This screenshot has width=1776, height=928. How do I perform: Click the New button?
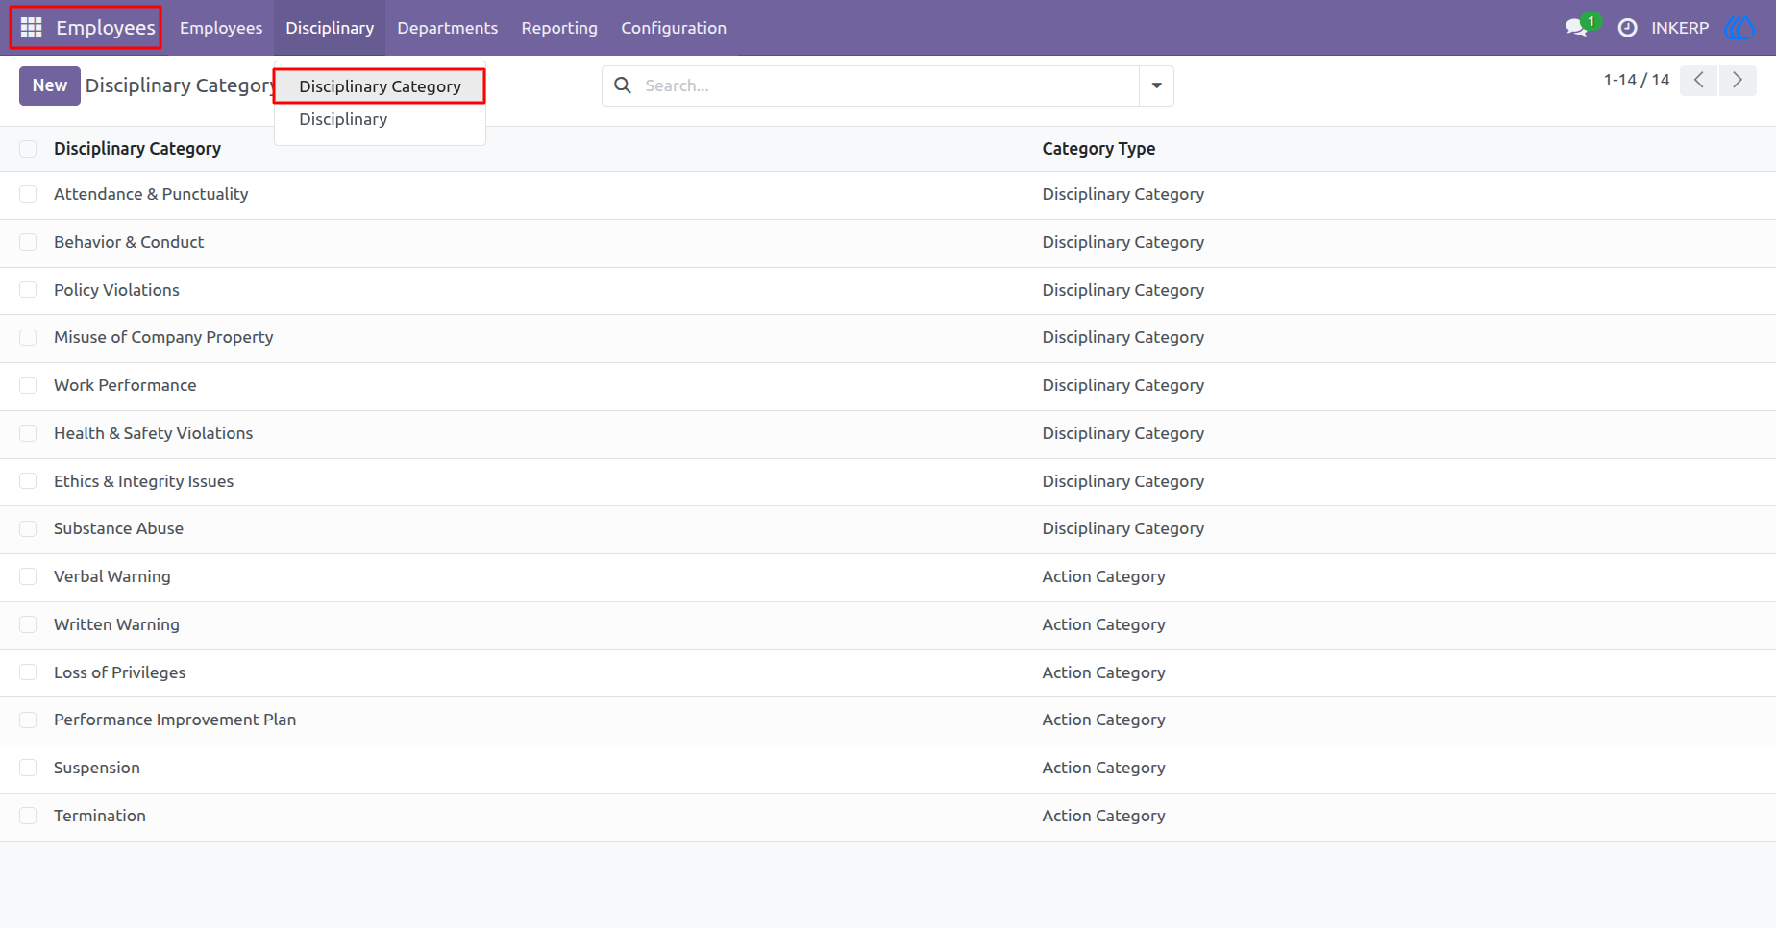(50, 85)
